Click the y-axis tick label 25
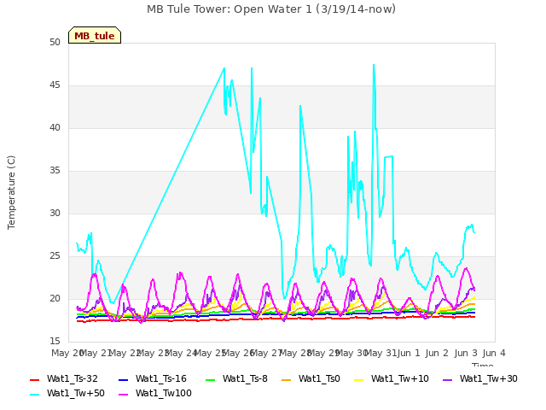Image resolution: width=546 pixels, height=410 pixels. (55, 256)
